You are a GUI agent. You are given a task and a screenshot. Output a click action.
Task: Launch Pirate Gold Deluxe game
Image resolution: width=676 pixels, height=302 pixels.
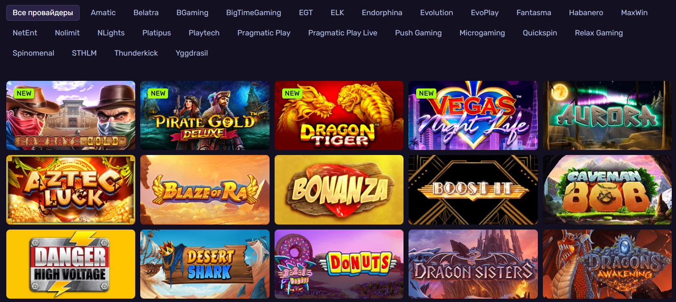coord(205,115)
